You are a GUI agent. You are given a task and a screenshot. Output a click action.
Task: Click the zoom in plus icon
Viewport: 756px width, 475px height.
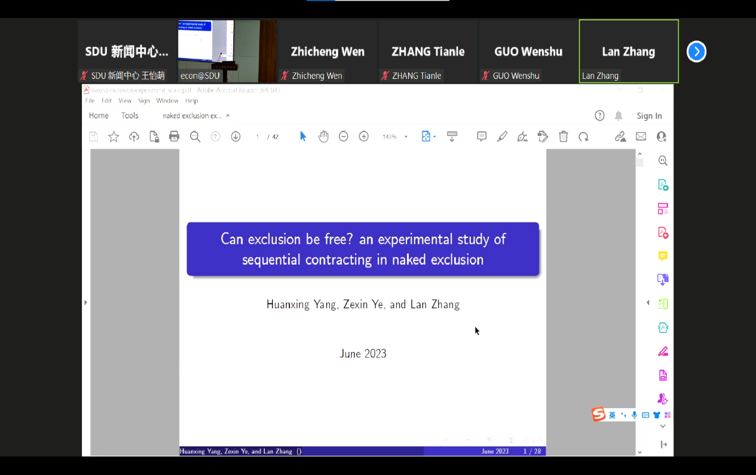(363, 137)
